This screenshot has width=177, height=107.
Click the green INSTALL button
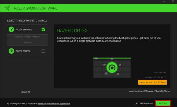163,104
